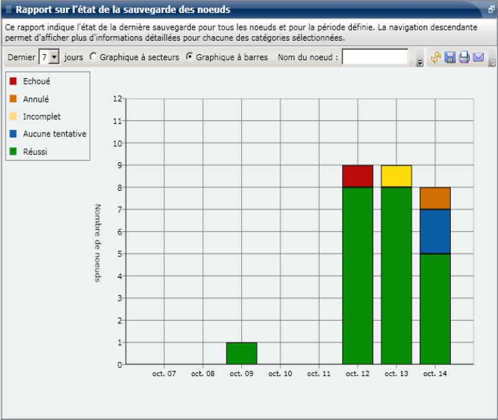
Task: Click the yellow Incomplet segment on oct. 13
Action: pyautogui.click(x=396, y=176)
